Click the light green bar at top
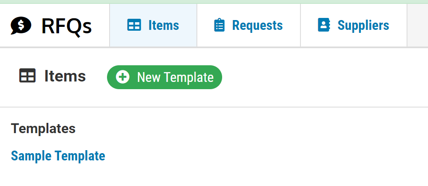 coord(214,2)
